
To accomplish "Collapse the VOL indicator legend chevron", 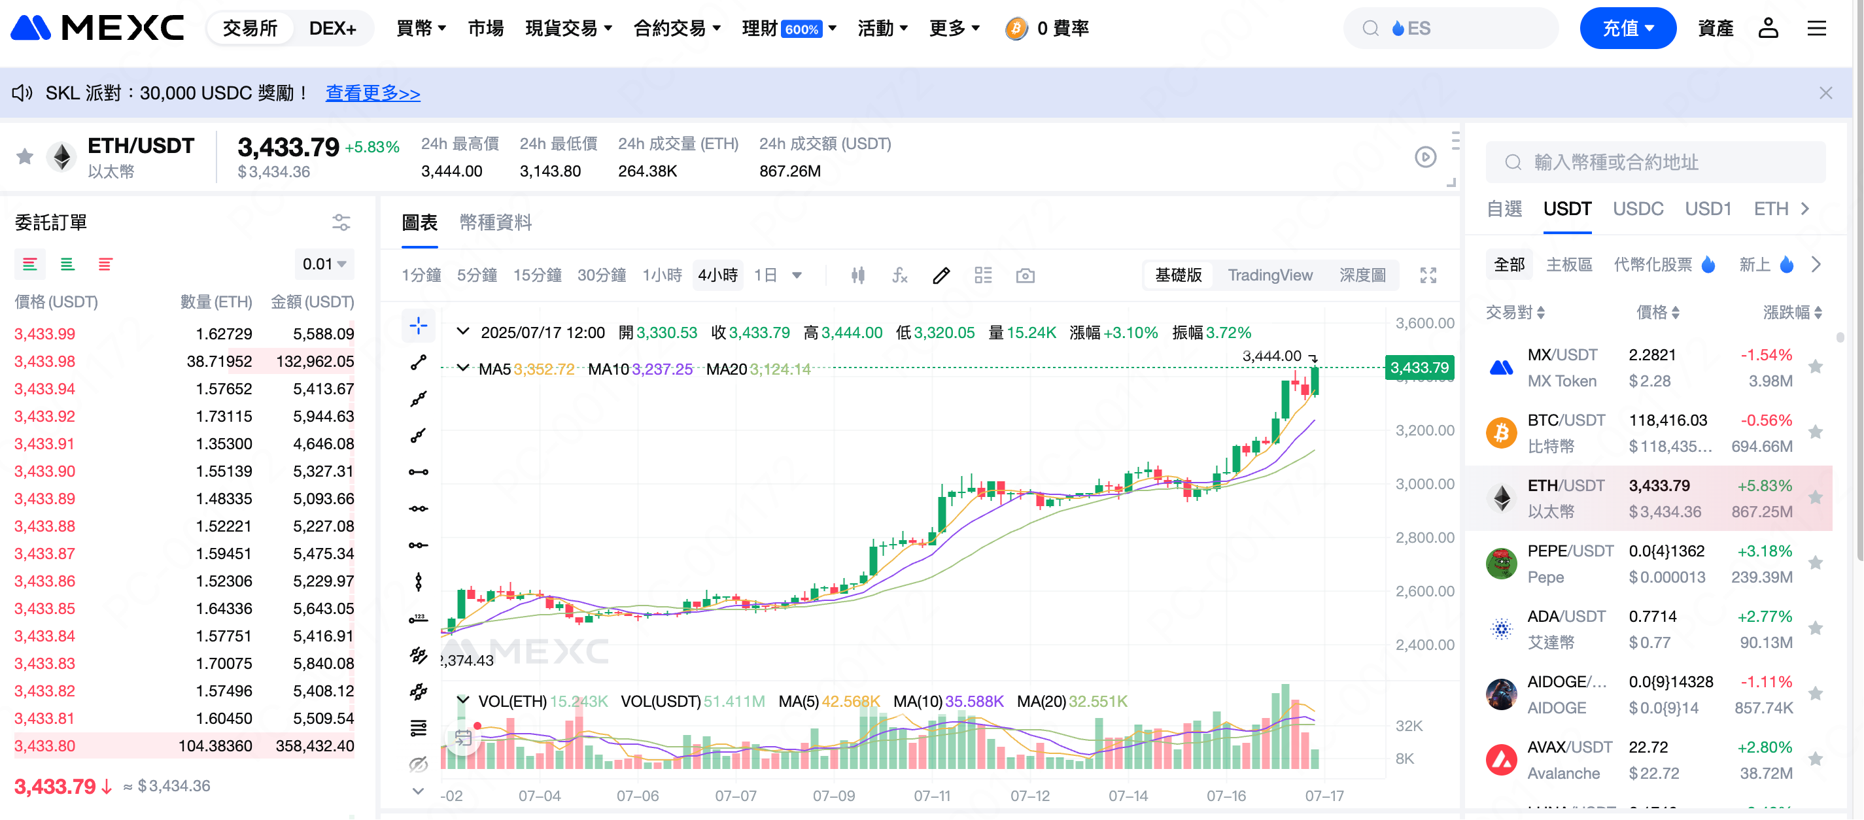I will (462, 700).
